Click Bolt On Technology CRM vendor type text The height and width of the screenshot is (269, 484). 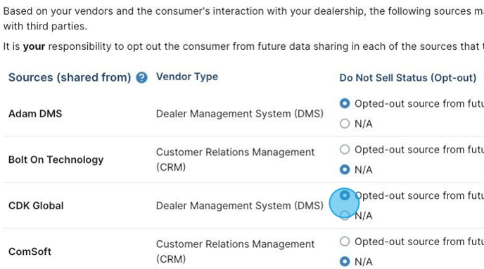[235, 159]
